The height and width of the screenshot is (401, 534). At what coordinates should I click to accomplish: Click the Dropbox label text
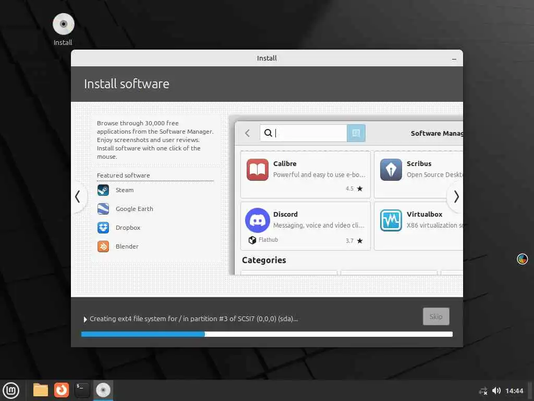pos(128,228)
